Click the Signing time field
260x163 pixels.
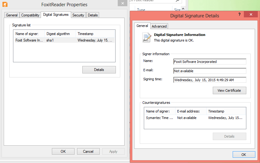pos(210,80)
